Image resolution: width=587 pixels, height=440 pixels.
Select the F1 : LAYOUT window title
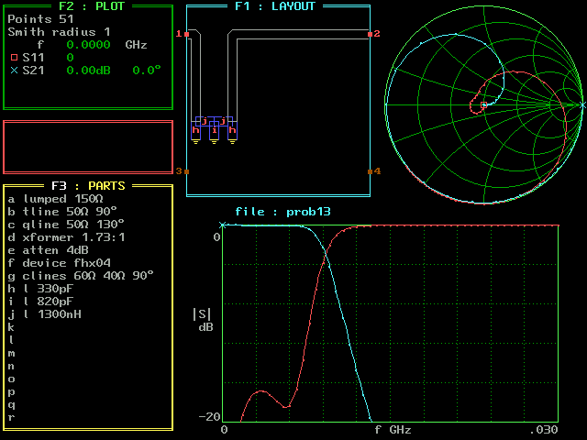point(275,6)
